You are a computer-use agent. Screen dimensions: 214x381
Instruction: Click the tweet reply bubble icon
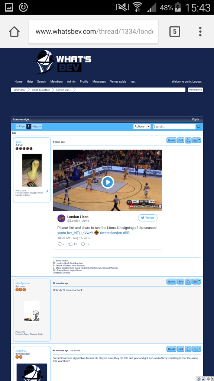coord(59,244)
